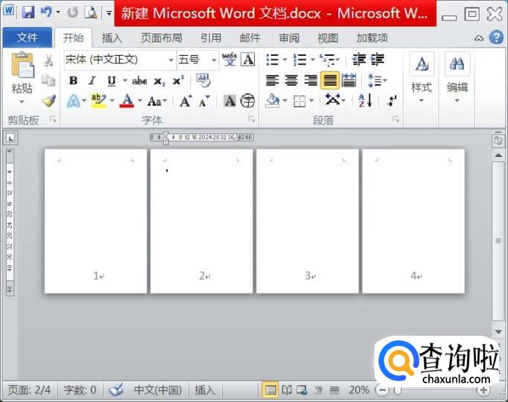Click the Center align icon
This screenshot has height=402, width=508.
point(292,81)
